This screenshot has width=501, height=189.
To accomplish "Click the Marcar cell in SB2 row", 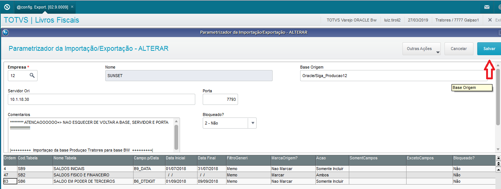I will (293, 175).
